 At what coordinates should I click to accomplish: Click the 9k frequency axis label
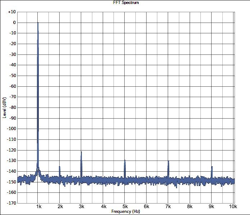coord(211,206)
